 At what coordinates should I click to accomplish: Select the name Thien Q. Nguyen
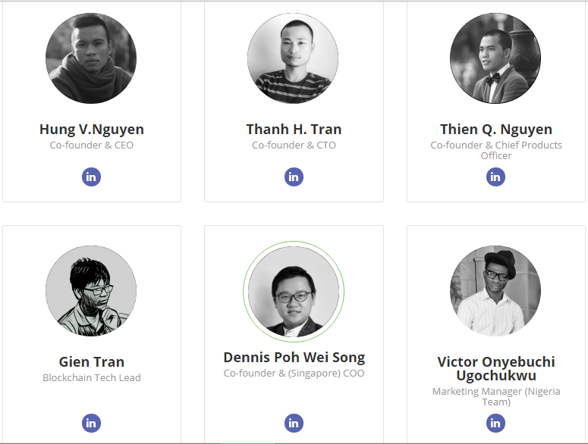pyautogui.click(x=495, y=130)
